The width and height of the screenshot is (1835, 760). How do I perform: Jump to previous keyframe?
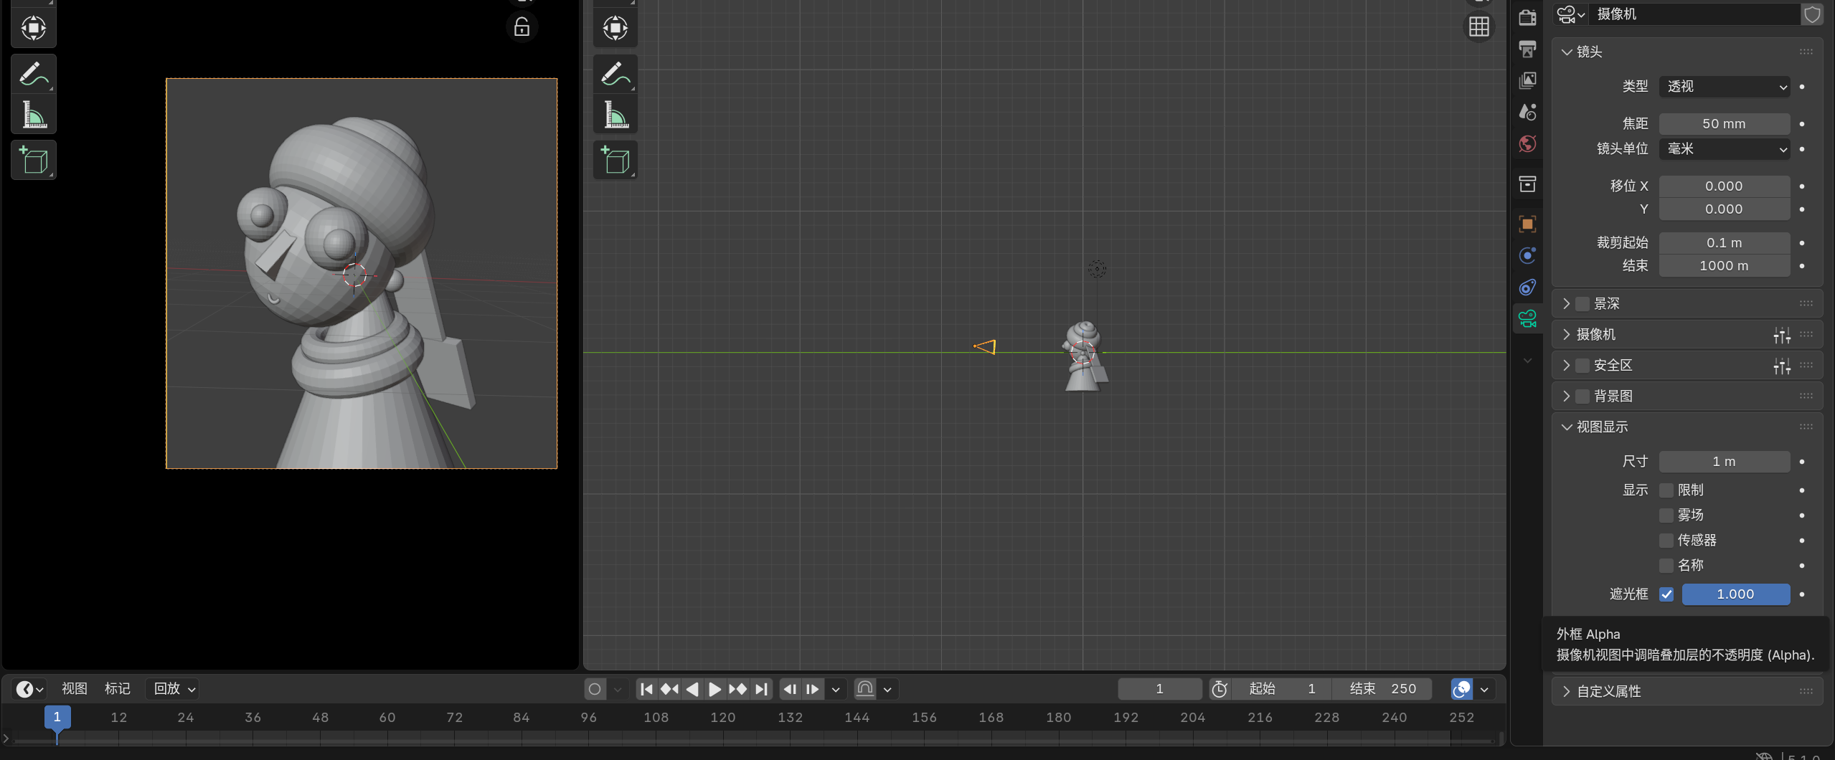[669, 689]
